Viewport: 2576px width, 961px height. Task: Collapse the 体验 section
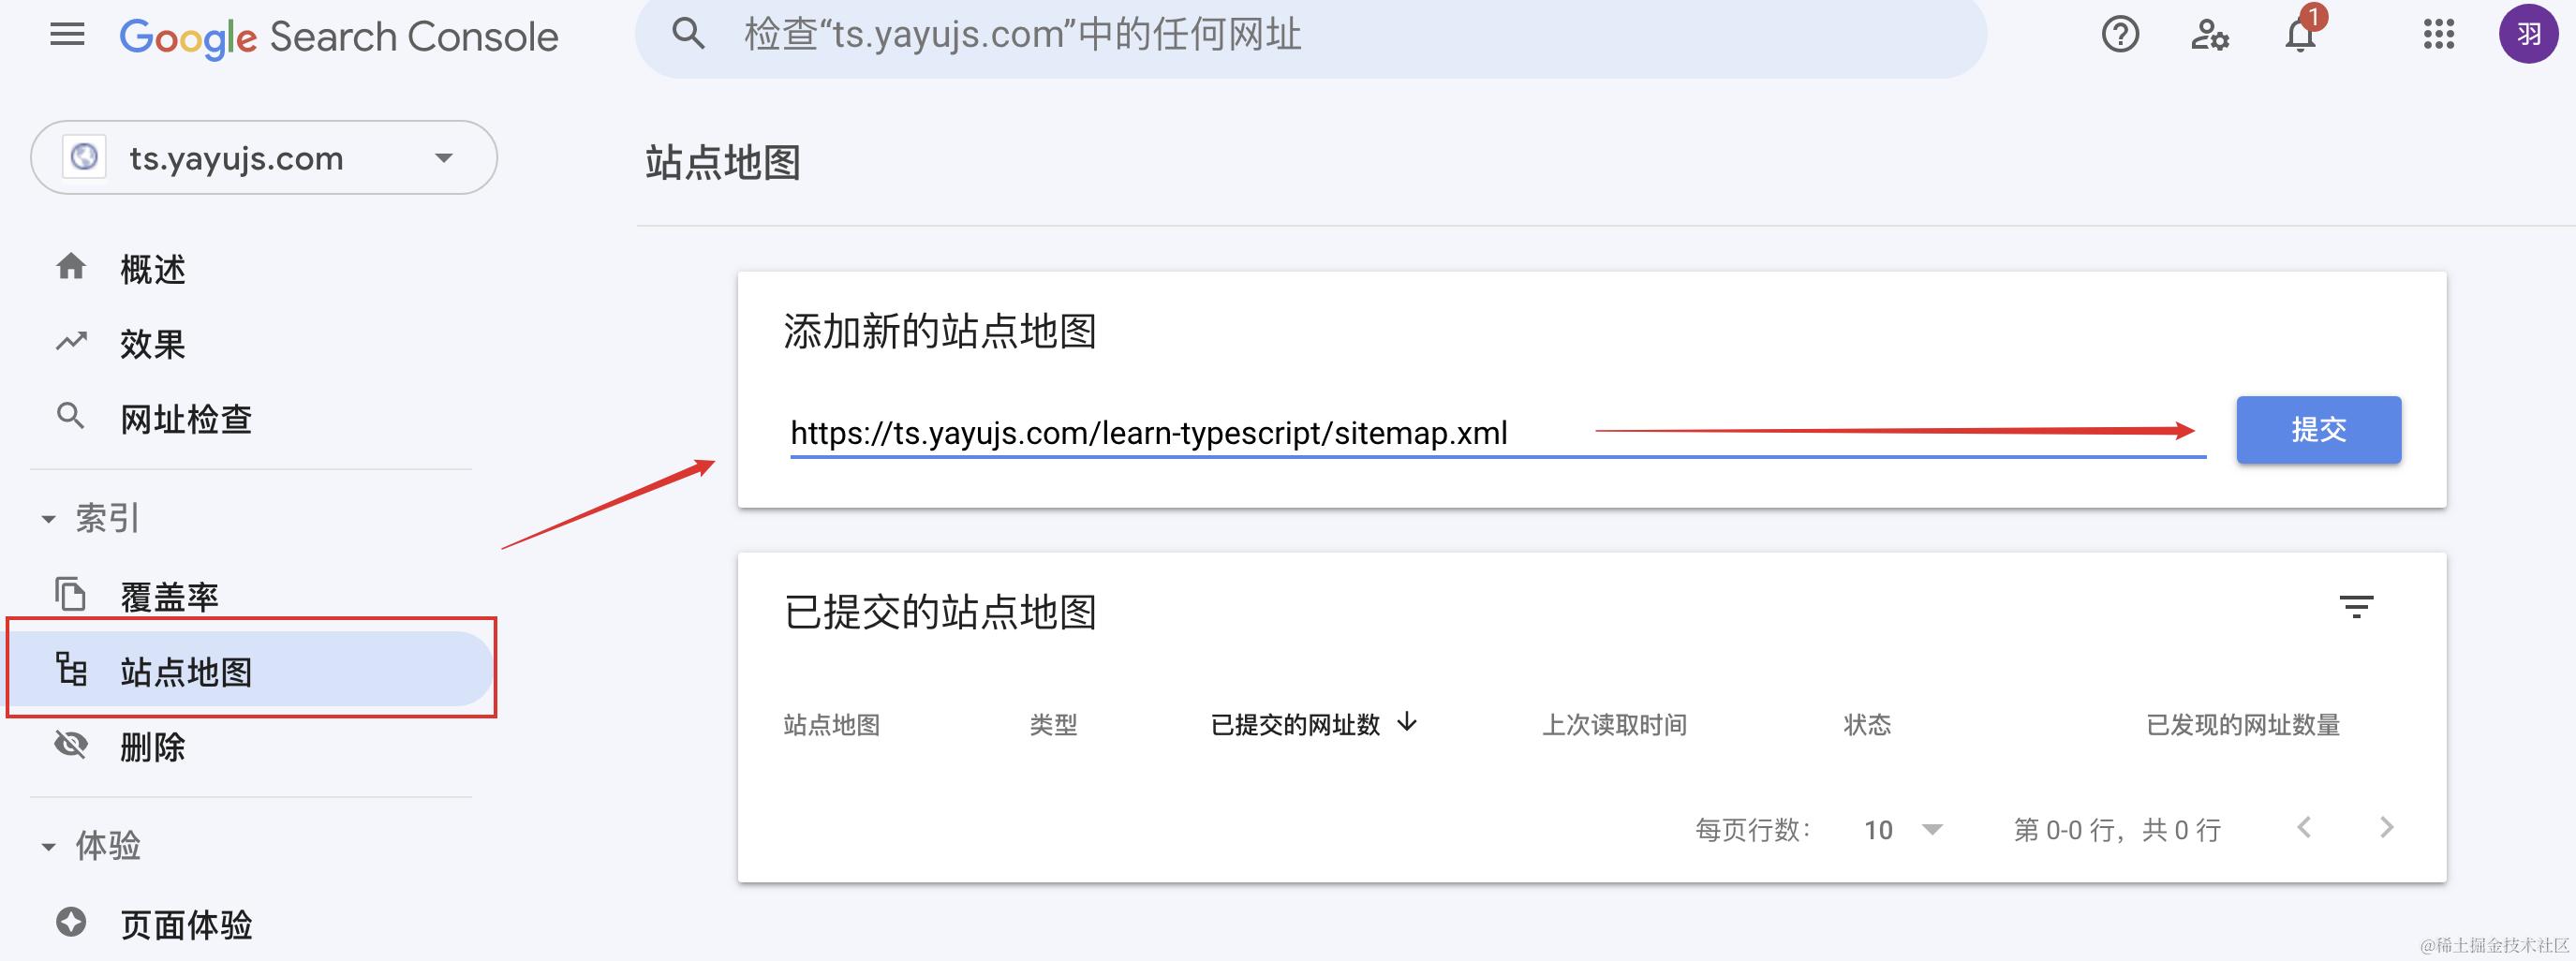pos(48,847)
